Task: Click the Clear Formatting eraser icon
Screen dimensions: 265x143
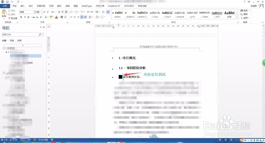Action: tap(59, 12)
